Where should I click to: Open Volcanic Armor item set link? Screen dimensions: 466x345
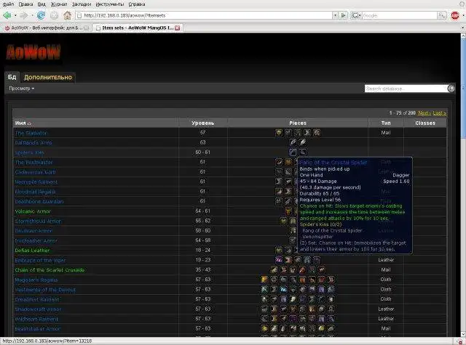(33, 211)
